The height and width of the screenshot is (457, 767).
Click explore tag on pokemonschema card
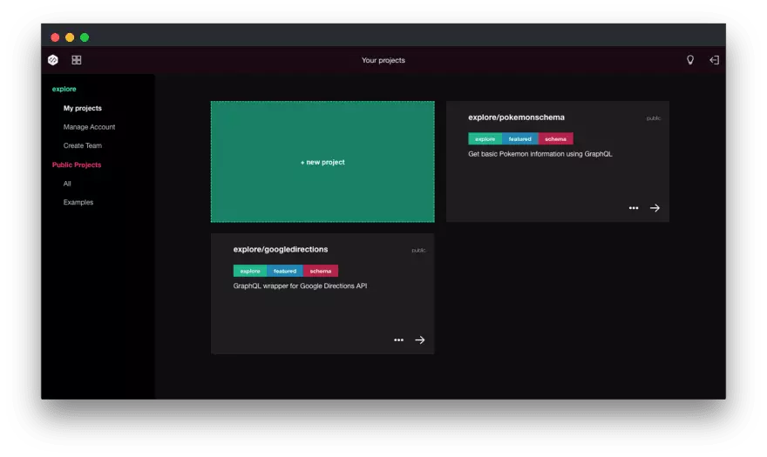tap(485, 138)
